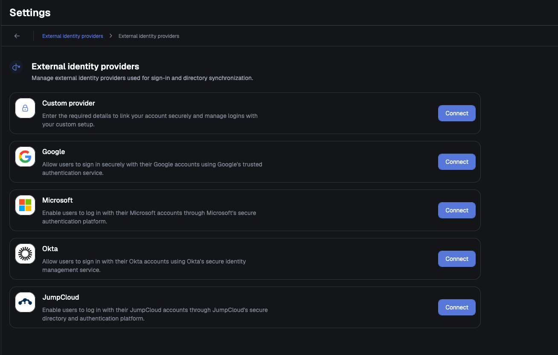Click the JumpCloud logo icon
The width and height of the screenshot is (558, 355).
point(25,302)
